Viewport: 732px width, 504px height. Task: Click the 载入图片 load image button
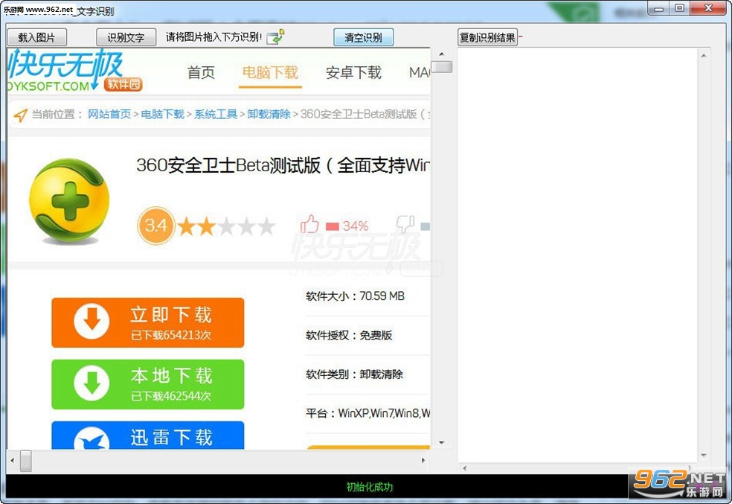(x=36, y=37)
